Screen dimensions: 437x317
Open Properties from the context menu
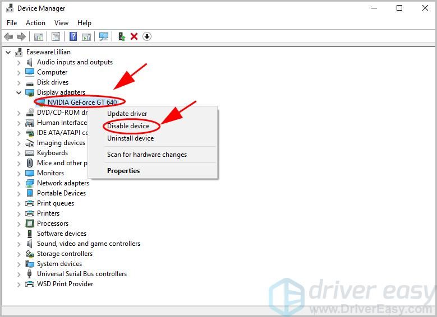tap(123, 171)
